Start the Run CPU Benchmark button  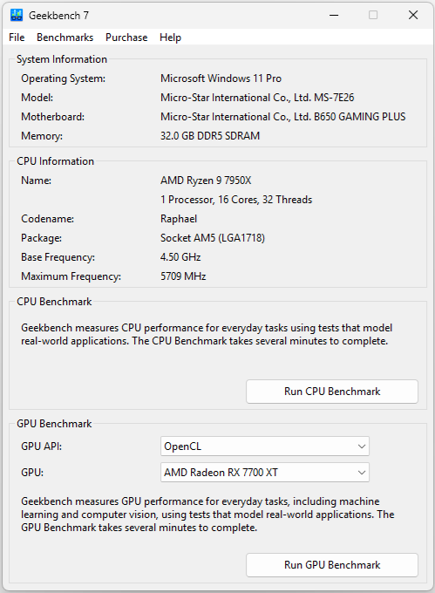pos(332,392)
